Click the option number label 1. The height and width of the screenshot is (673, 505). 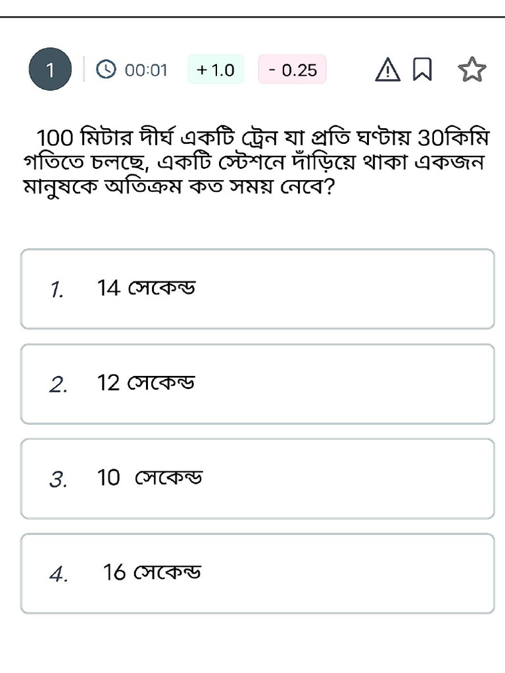(57, 289)
